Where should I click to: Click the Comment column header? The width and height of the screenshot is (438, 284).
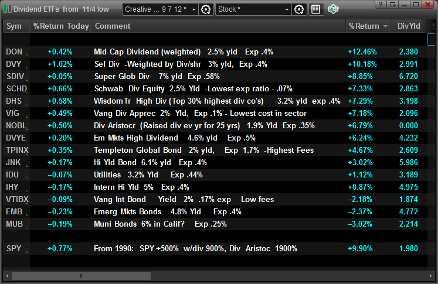pos(219,26)
